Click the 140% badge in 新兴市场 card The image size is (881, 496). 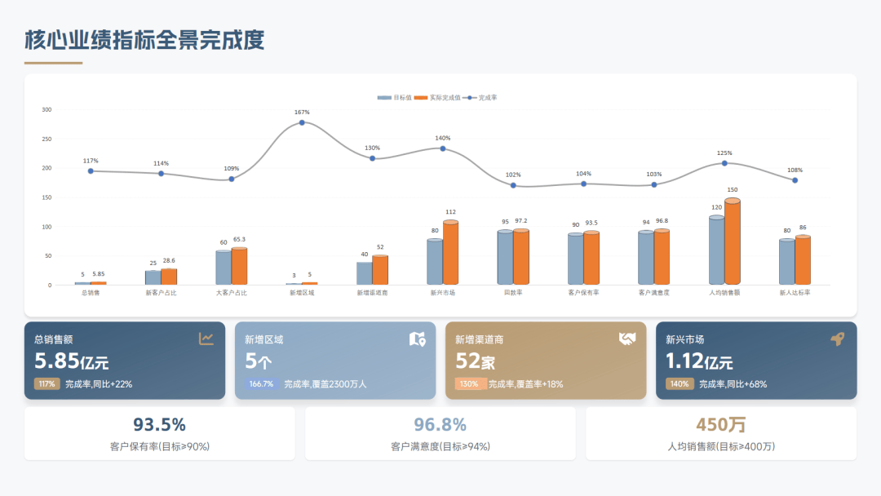point(679,384)
